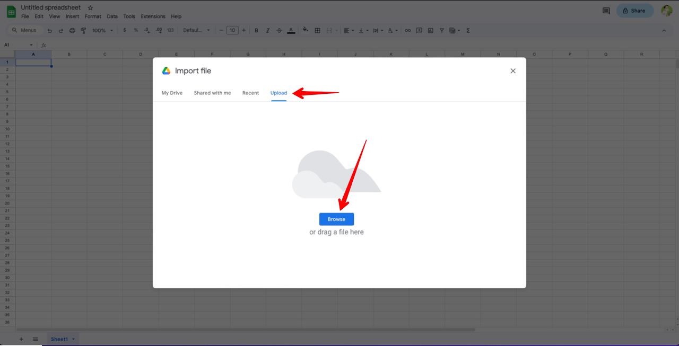Toggle strikethrough formatting
The height and width of the screenshot is (346, 679).
(279, 31)
